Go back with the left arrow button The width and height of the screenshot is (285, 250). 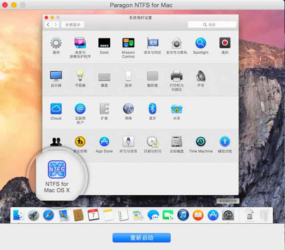[x=48, y=24]
